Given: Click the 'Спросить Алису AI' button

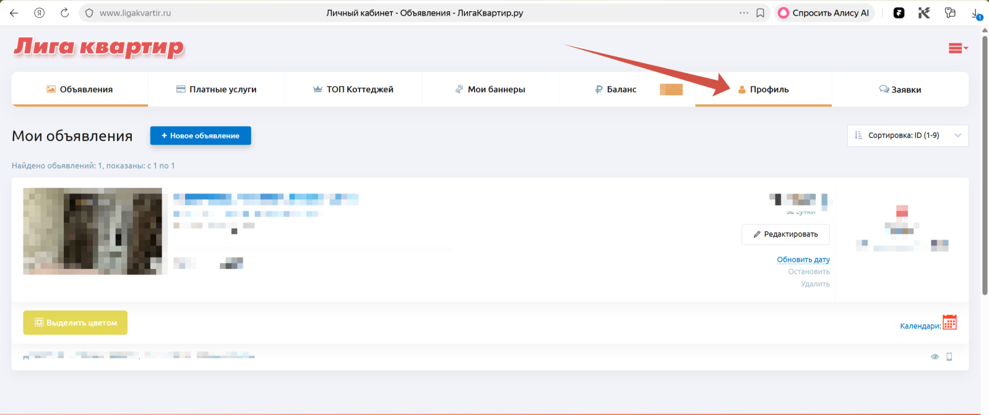Looking at the screenshot, I should click(824, 13).
